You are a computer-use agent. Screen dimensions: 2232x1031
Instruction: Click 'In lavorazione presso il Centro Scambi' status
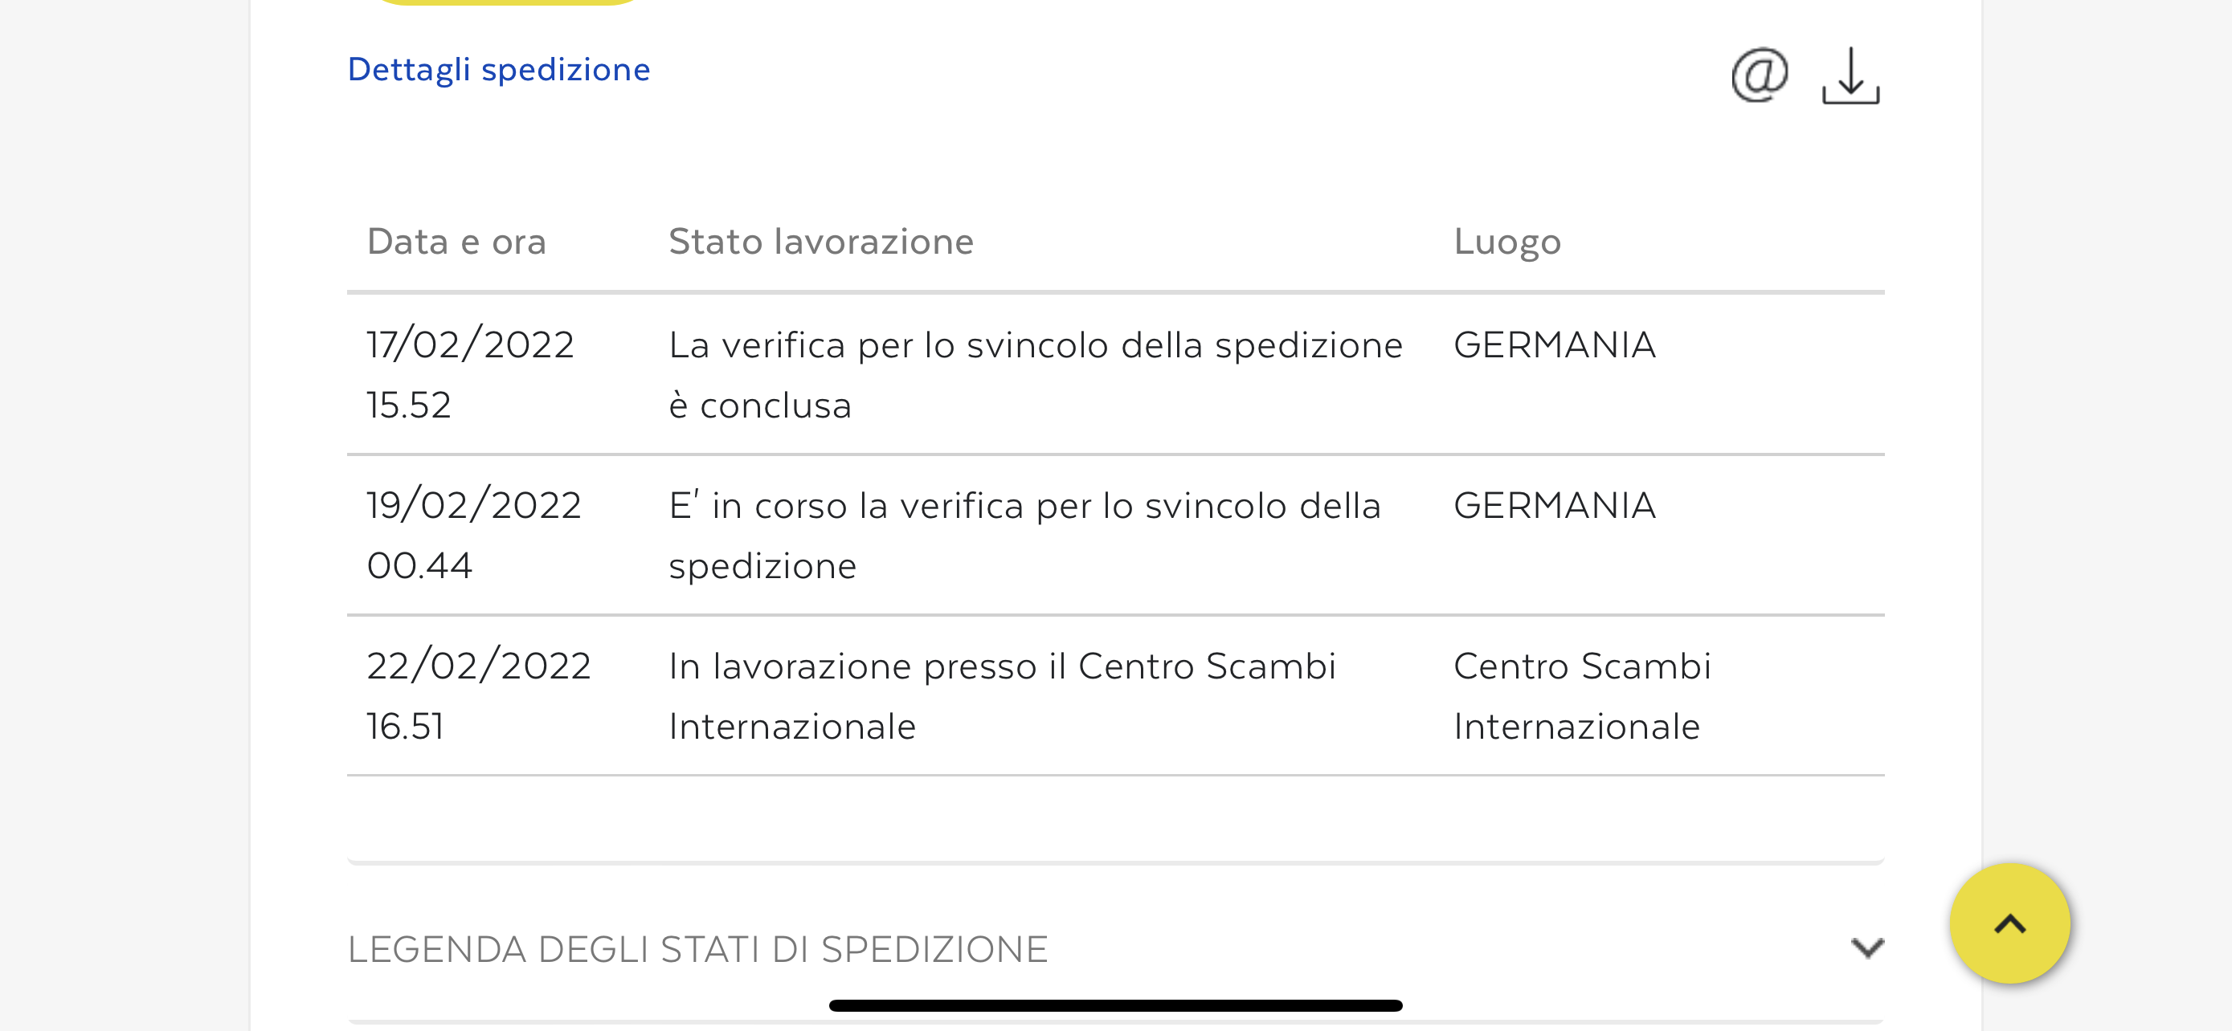pos(1002,695)
